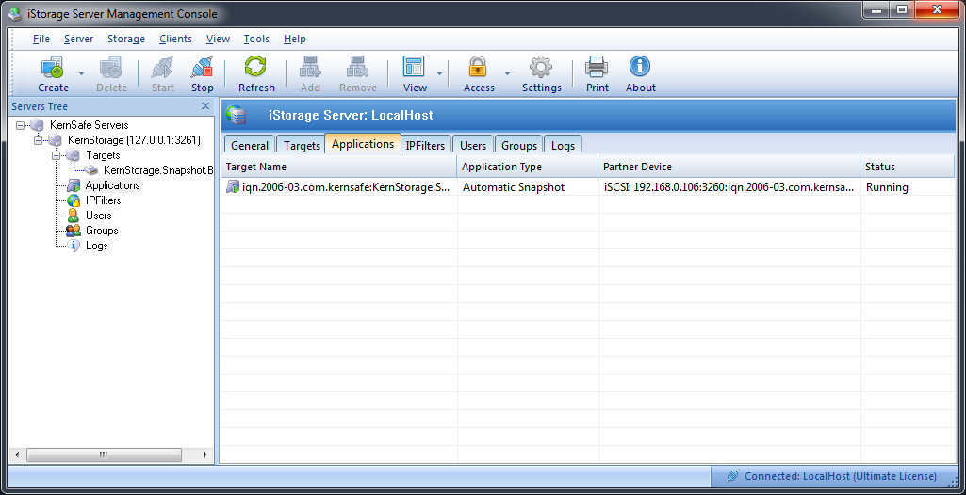Open the View menu in menu bar
This screenshot has height=495, width=966.
(x=218, y=39)
